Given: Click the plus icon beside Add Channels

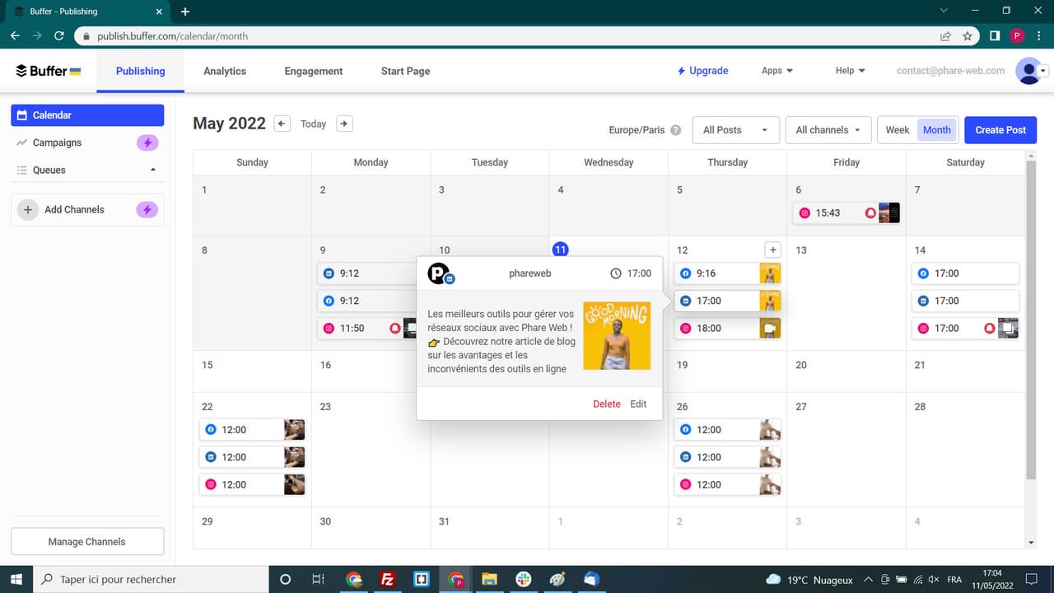Looking at the screenshot, I should coord(28,210).
